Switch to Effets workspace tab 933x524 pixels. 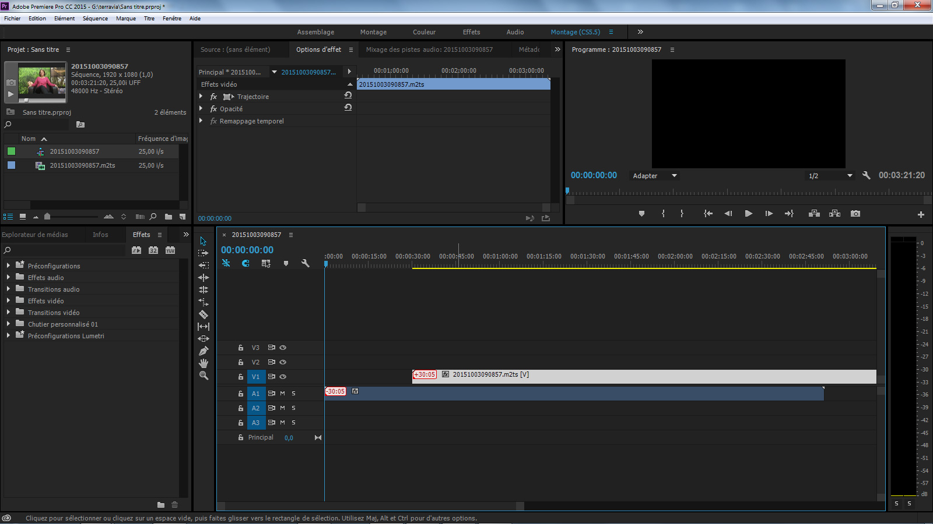[x=471, y=32]
